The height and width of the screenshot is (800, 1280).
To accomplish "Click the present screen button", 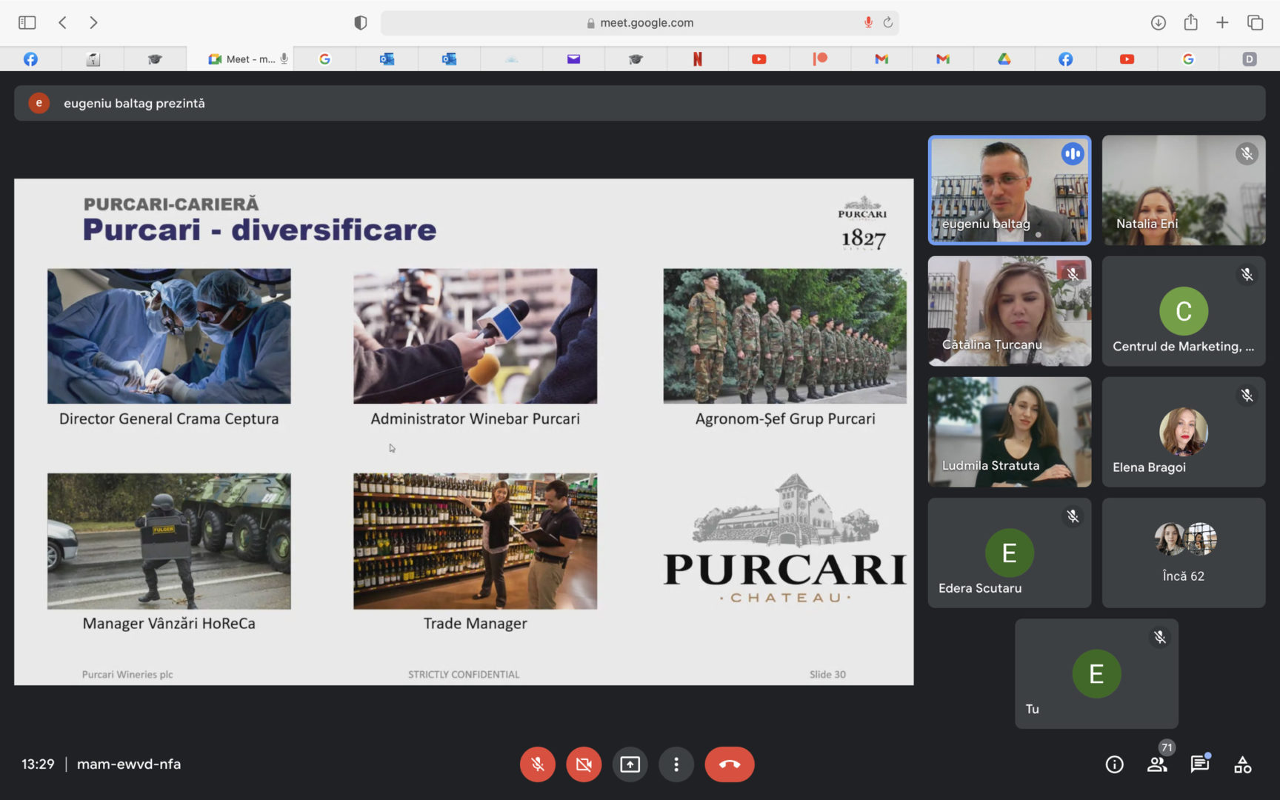I will click(630, 764).
